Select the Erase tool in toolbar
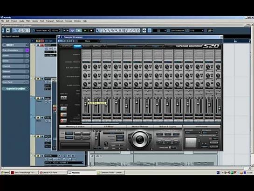Image resolution: width=254 pixels, height=191 pixels. point(112,30)
